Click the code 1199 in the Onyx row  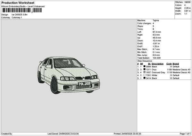(169, 70)
